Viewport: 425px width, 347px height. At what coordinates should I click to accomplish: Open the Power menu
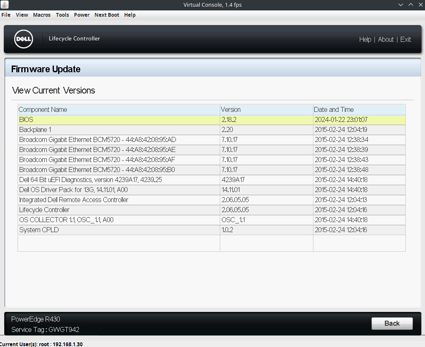[x=81, y=15]
